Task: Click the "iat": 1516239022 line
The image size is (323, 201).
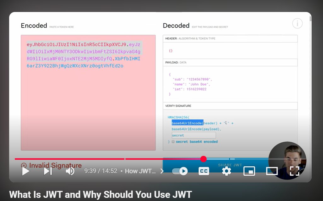Action: coord(189,89)
